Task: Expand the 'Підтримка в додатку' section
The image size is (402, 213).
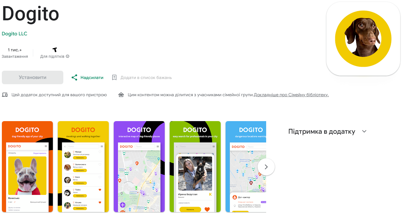Action: coord(321,131)
